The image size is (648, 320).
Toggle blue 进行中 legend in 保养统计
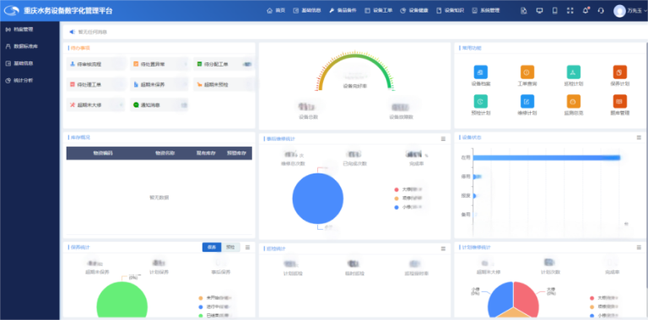click(x=214, y=307)
